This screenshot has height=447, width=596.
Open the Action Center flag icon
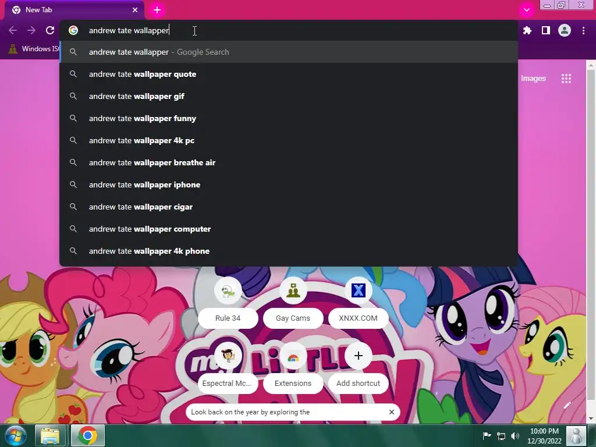(487, 435)
